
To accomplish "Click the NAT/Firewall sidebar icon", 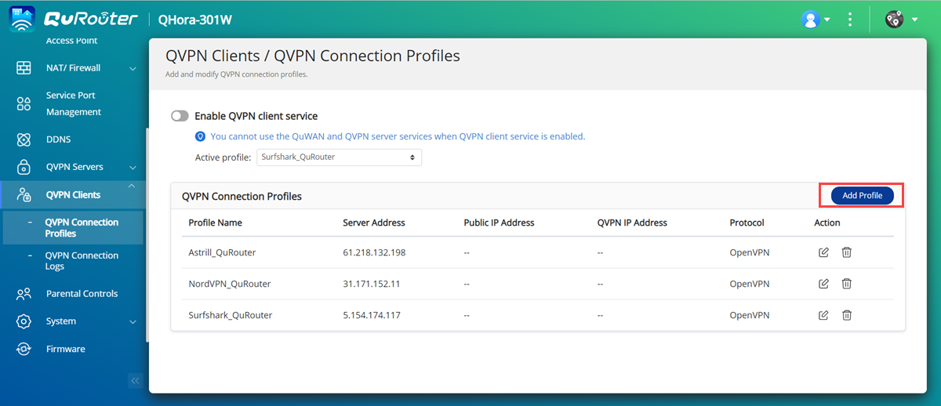I will 24,68.
